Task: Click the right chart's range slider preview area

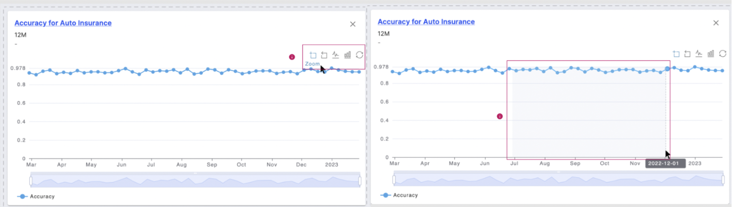Action: point(558,180)
